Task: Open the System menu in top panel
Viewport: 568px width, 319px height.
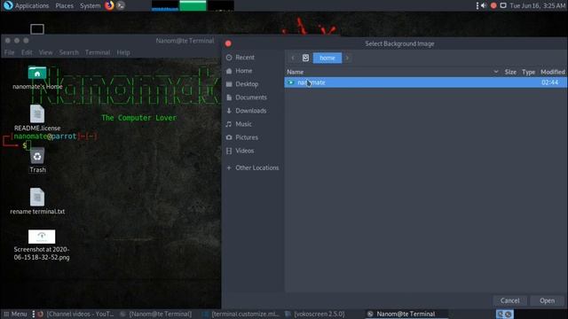Action: [x=90, y=5]
